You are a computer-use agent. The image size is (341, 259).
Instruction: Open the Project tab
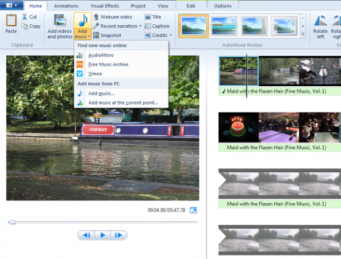pos(138,6)
